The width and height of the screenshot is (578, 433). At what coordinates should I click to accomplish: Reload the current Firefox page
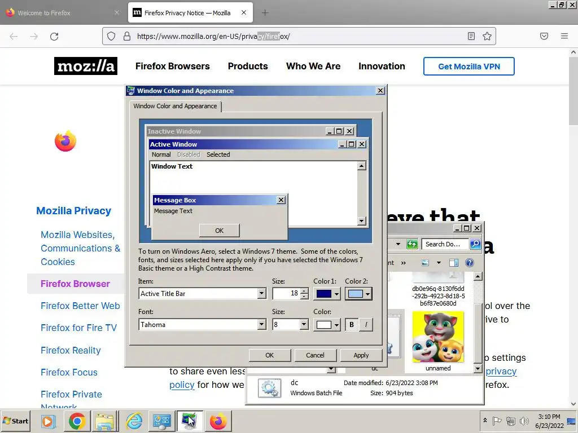54,37
